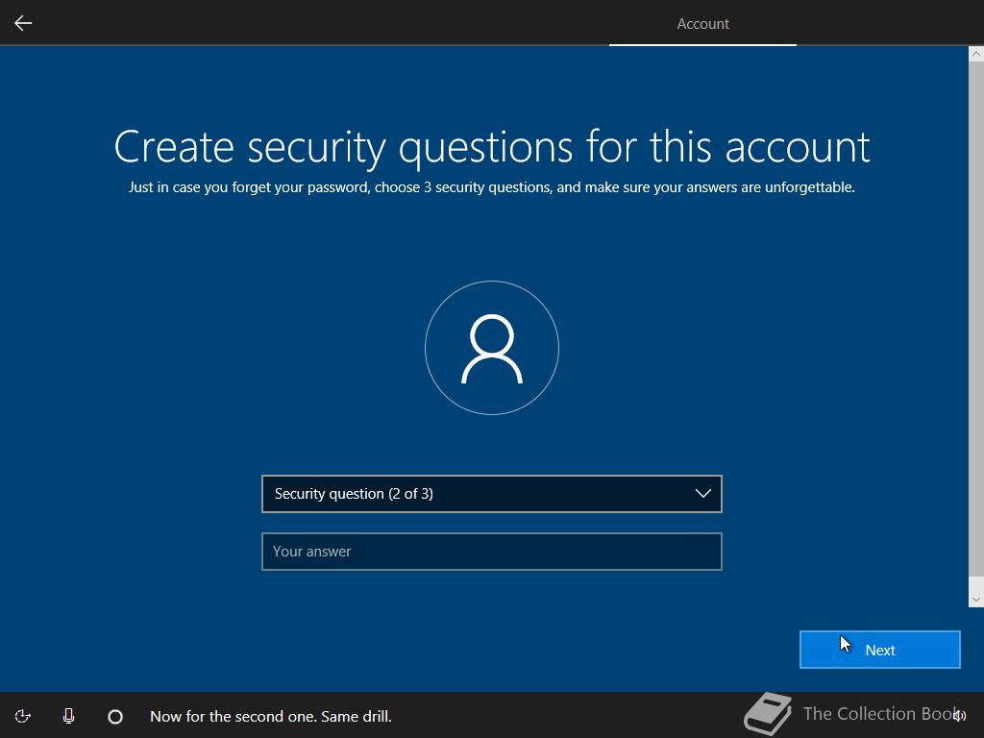This screenshot has height=738, width=984.
Task: Click the scrollbar down arrow
Action: 976,600
